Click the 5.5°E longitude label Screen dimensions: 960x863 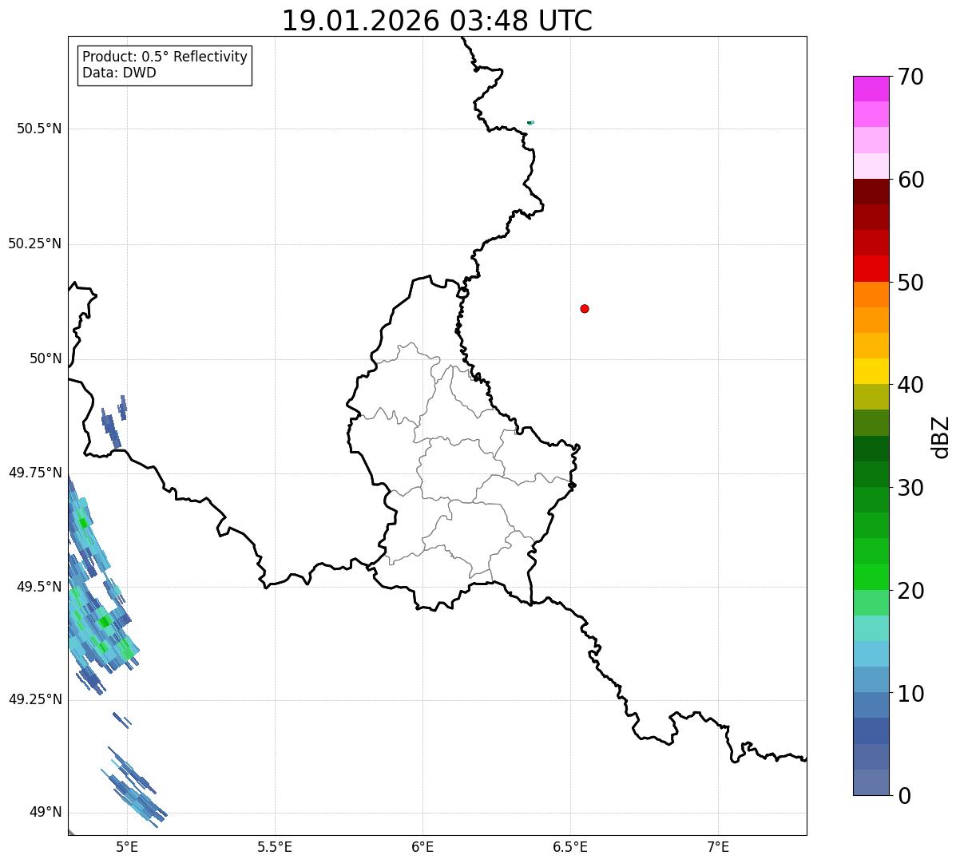(x=275, y=847)
